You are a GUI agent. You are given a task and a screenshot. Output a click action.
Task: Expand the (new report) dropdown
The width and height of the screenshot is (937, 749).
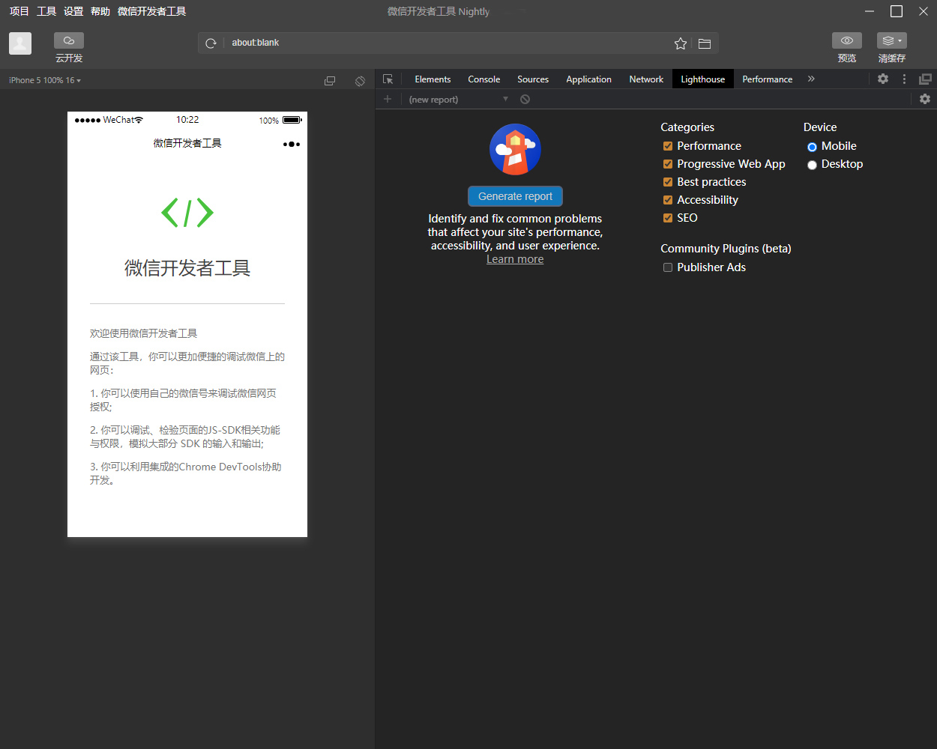(459, 99)
